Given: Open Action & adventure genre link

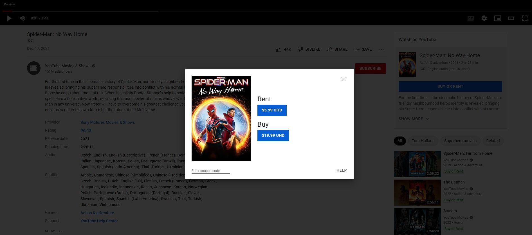Looking at the screenshot, I should (97, 213).
